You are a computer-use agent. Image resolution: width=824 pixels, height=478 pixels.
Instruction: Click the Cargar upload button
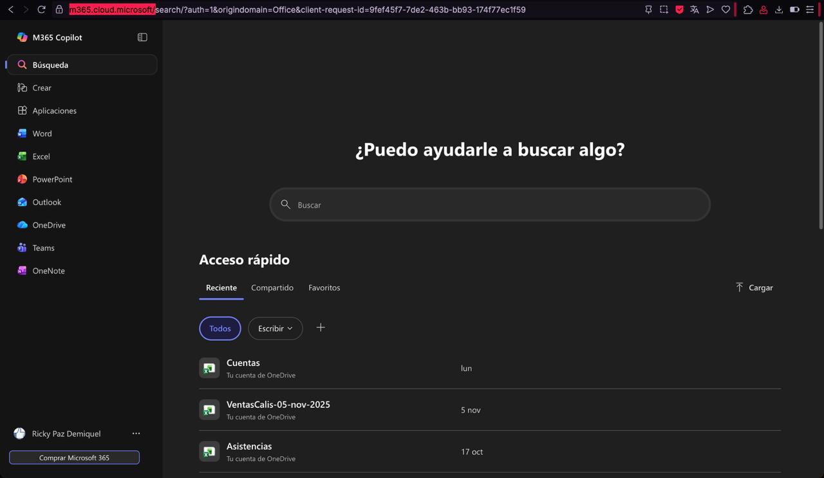(x=754, y=288)
